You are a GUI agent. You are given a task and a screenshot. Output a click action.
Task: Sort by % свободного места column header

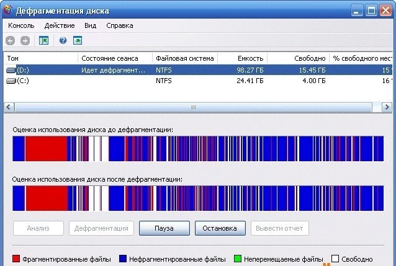click(x=361, y=58)
